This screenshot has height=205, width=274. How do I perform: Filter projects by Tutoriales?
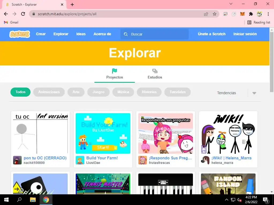(x=178, y=92)
